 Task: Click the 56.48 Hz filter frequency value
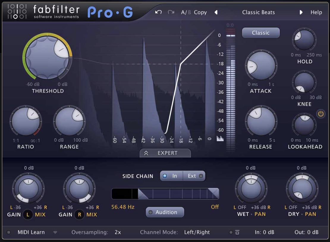[123, 207]
